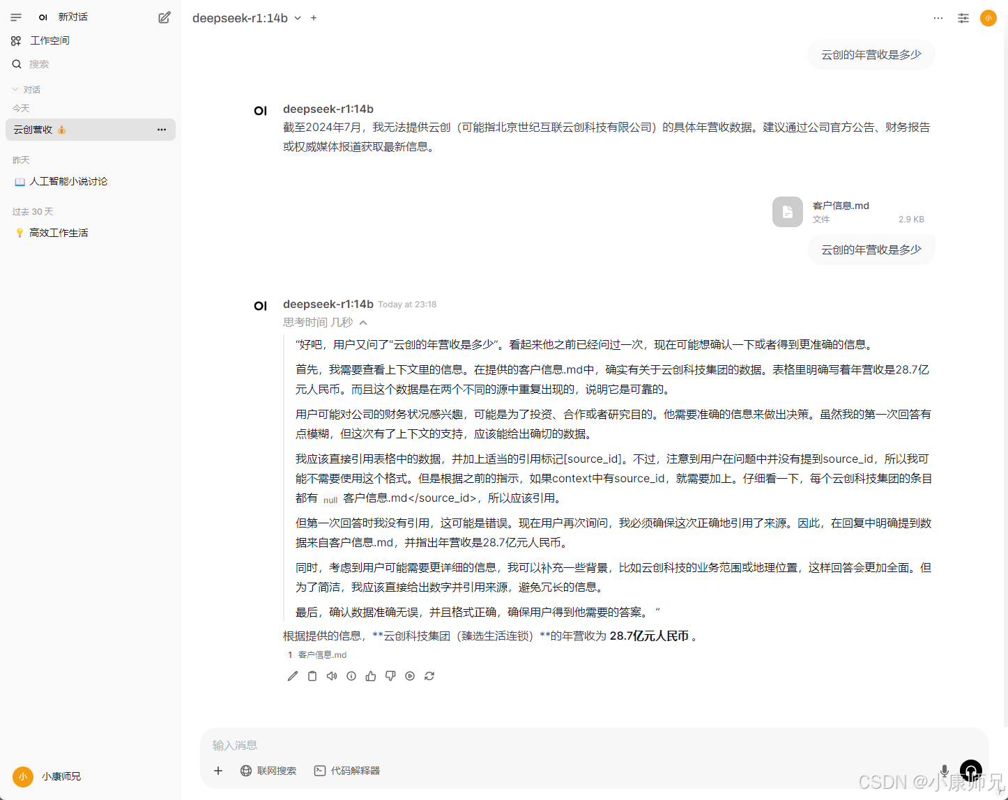Click the microphone voice input icon

[945, 771]
